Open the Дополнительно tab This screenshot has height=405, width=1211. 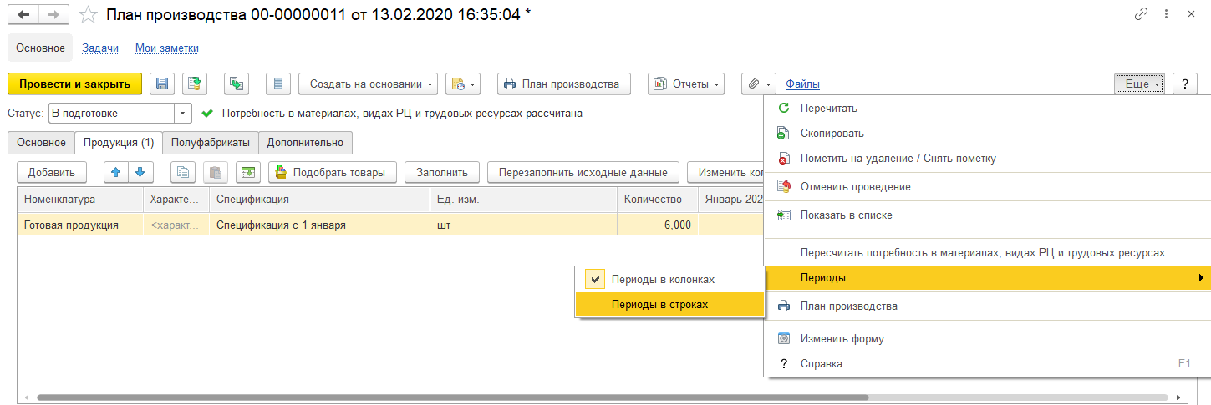[306, 143]
